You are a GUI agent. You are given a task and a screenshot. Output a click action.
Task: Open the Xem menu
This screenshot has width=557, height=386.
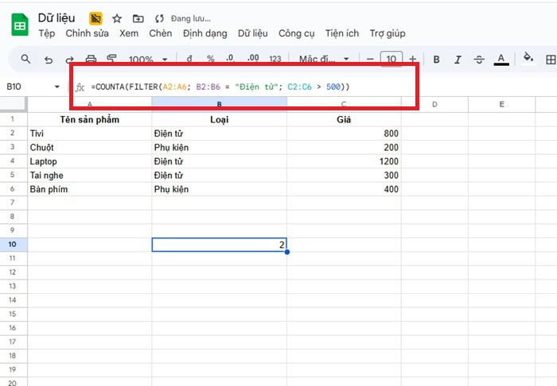[x=129, y=33]
